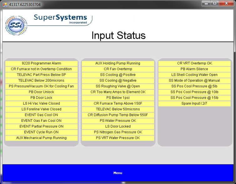The image size is (236, 184).
Task: Select SS Mode of Operation @ Manual
Action: (194, 81)
